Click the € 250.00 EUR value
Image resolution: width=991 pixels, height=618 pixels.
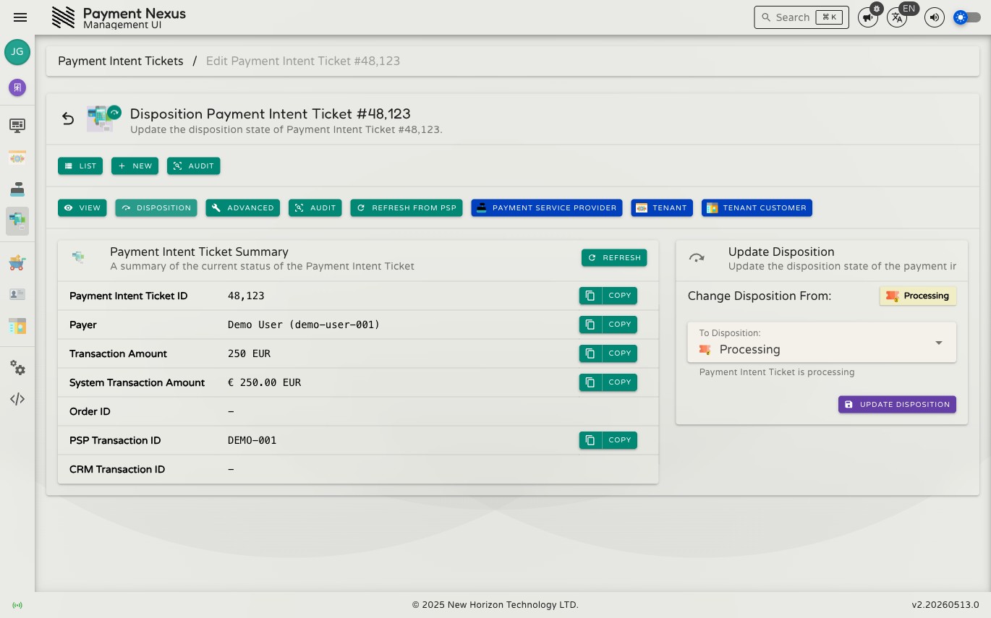point(264,382)
